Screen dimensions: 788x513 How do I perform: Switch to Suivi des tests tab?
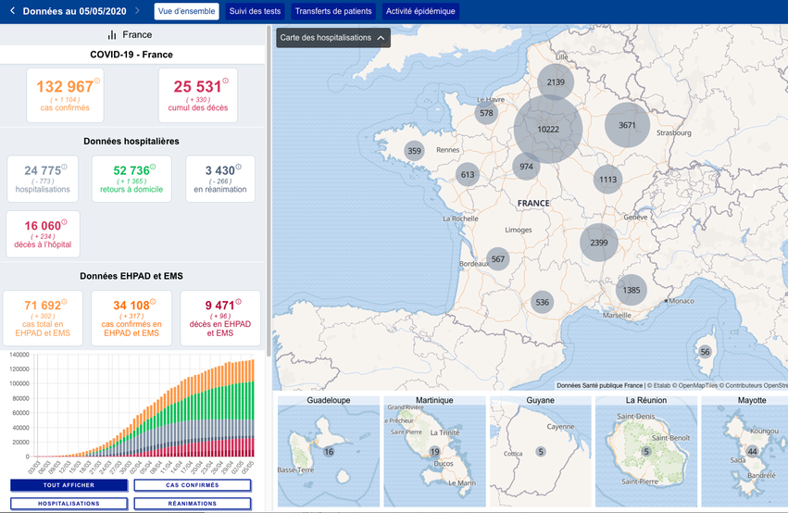coord(255,11)
